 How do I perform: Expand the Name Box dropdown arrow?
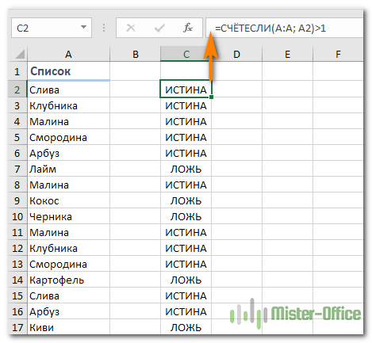(83, 27)
